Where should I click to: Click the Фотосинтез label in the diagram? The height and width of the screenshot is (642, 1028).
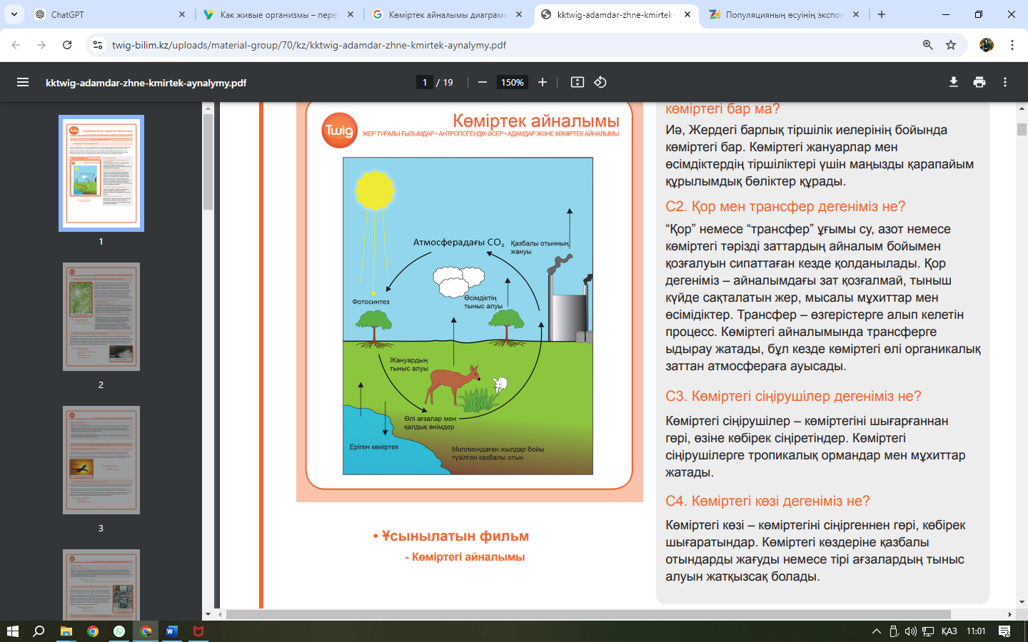(x=371, y=302)
